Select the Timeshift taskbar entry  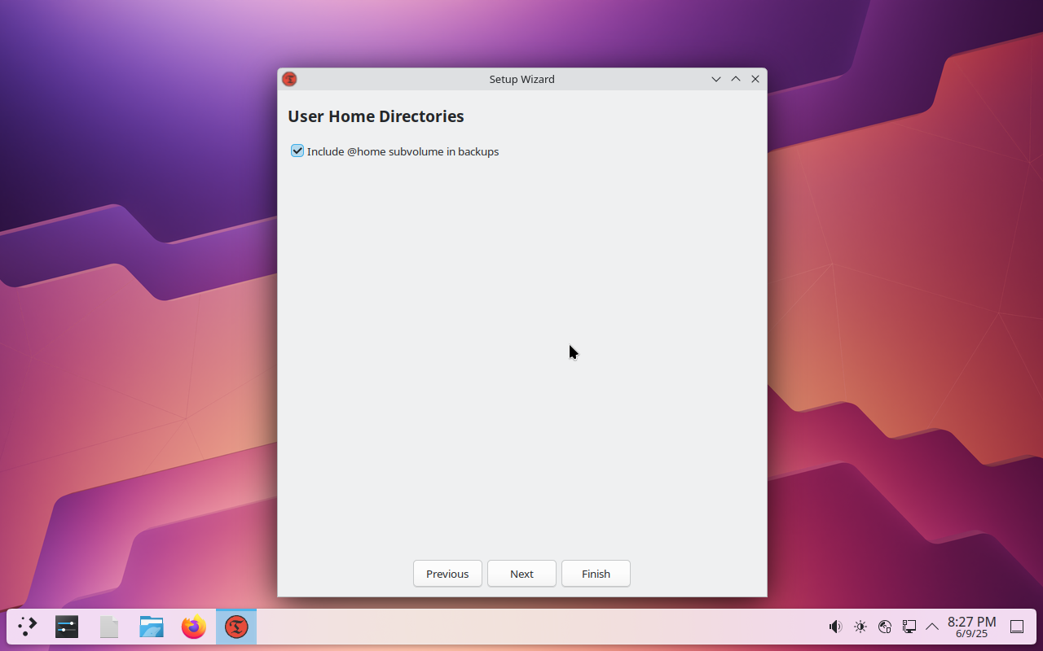coord(236,627)
